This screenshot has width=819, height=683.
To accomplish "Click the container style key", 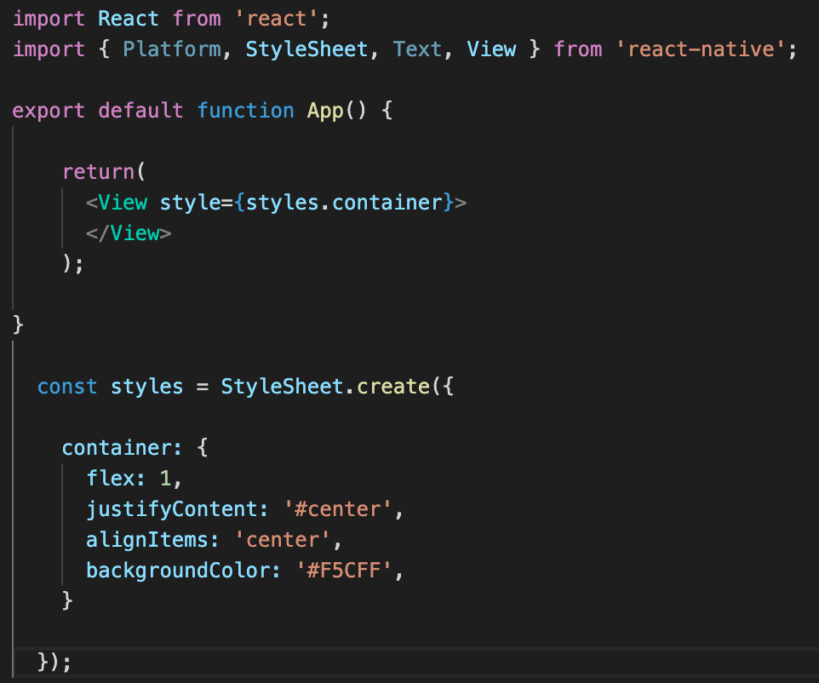I will 120,446.
